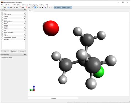Image resolution: width=131 pixels, height=103 pixels.
Task: Uncheck Ball and Stick display
Action: tap(2, 15)
